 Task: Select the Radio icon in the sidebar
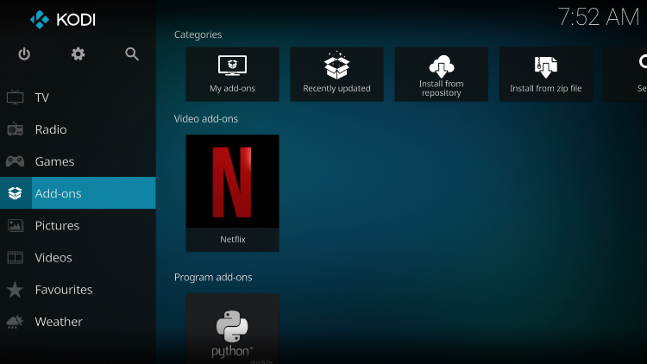[x=16, y=129]
